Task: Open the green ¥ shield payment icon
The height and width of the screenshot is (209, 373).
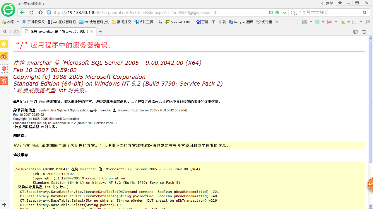Action: (x=317, y=22)
